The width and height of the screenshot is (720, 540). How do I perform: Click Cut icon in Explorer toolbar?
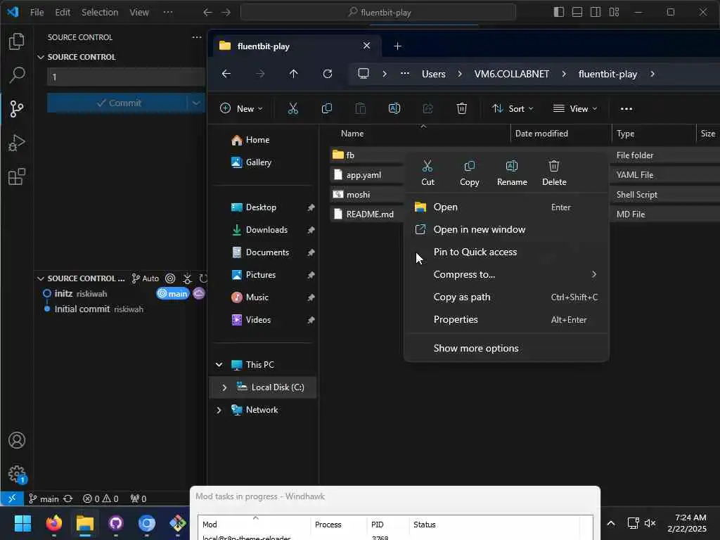click(x=293, y=109)
